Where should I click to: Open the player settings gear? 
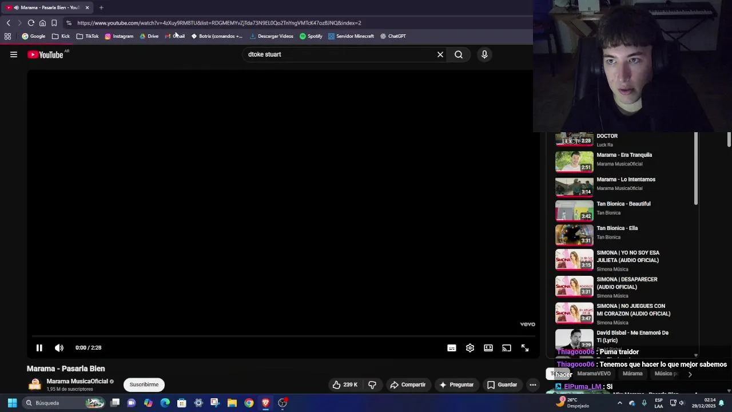coord(470,348)
